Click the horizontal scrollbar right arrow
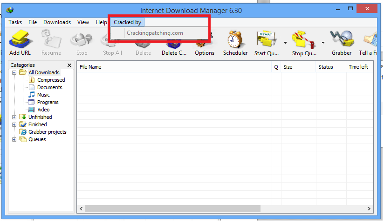This screenshot has width=384, height=221. 369,209
